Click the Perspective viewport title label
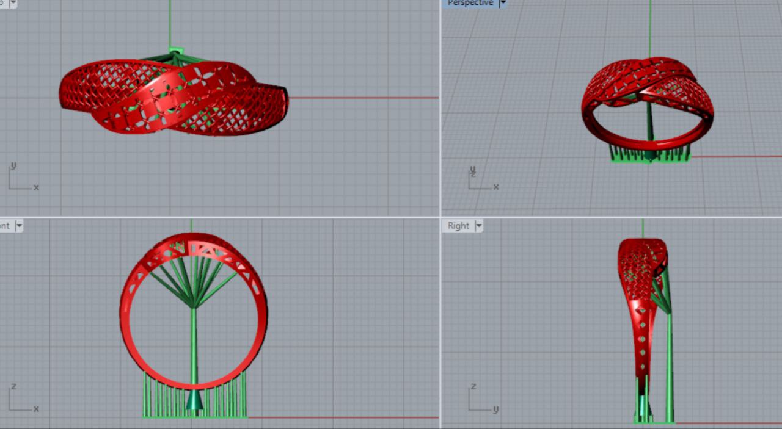The height and width of the screenshot is (429, 782). coord(470,3)
